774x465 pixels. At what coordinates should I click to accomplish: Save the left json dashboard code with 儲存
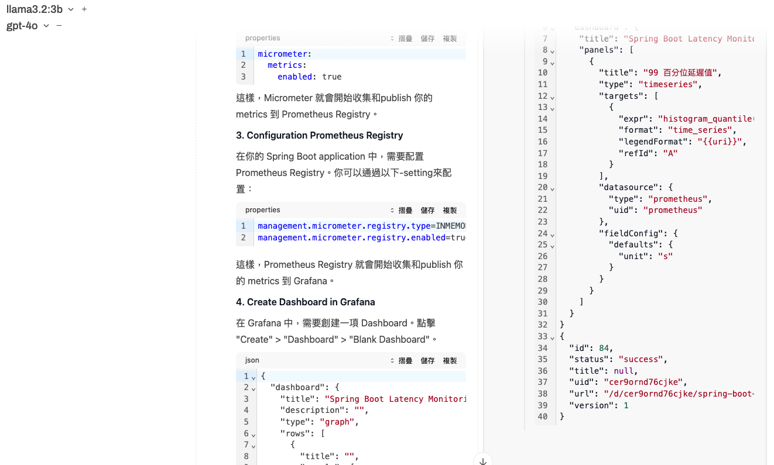coord(427,361)
